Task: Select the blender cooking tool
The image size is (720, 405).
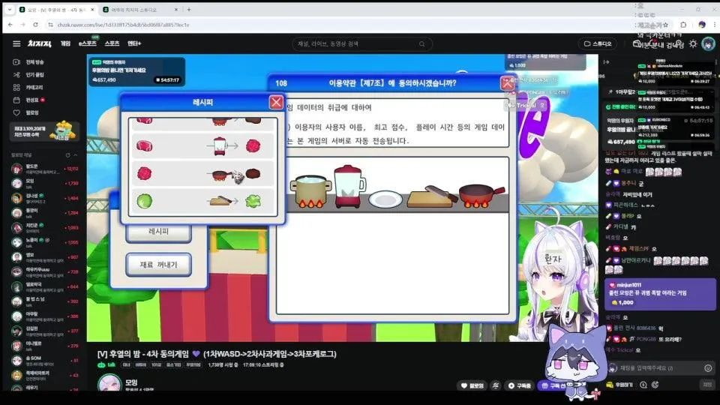Action: point(349,186)
